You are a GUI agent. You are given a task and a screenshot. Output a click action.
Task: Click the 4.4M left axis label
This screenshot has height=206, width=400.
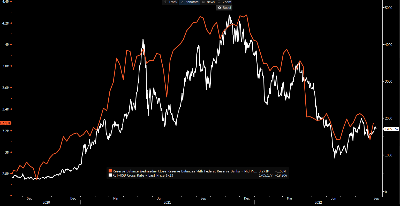point(5,2)
